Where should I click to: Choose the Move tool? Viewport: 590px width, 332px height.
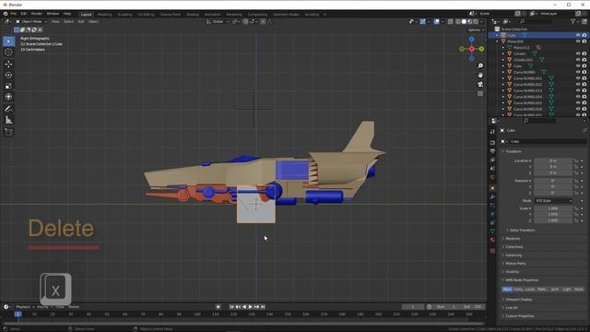tap(8, 64)
